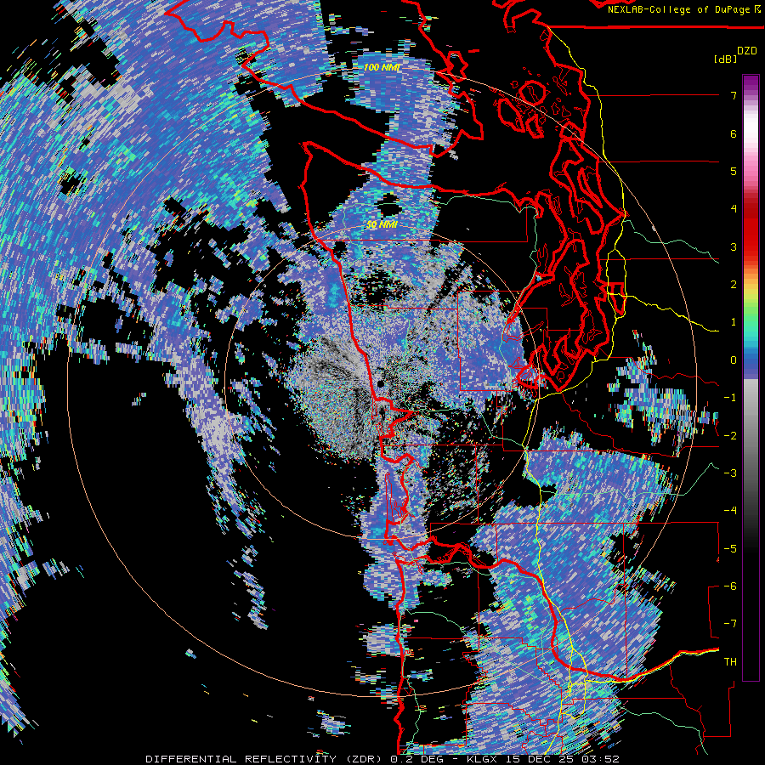Viewport: 765px width, 765px height.
Task: Click the color scale value 1
Action: (734, 322)
